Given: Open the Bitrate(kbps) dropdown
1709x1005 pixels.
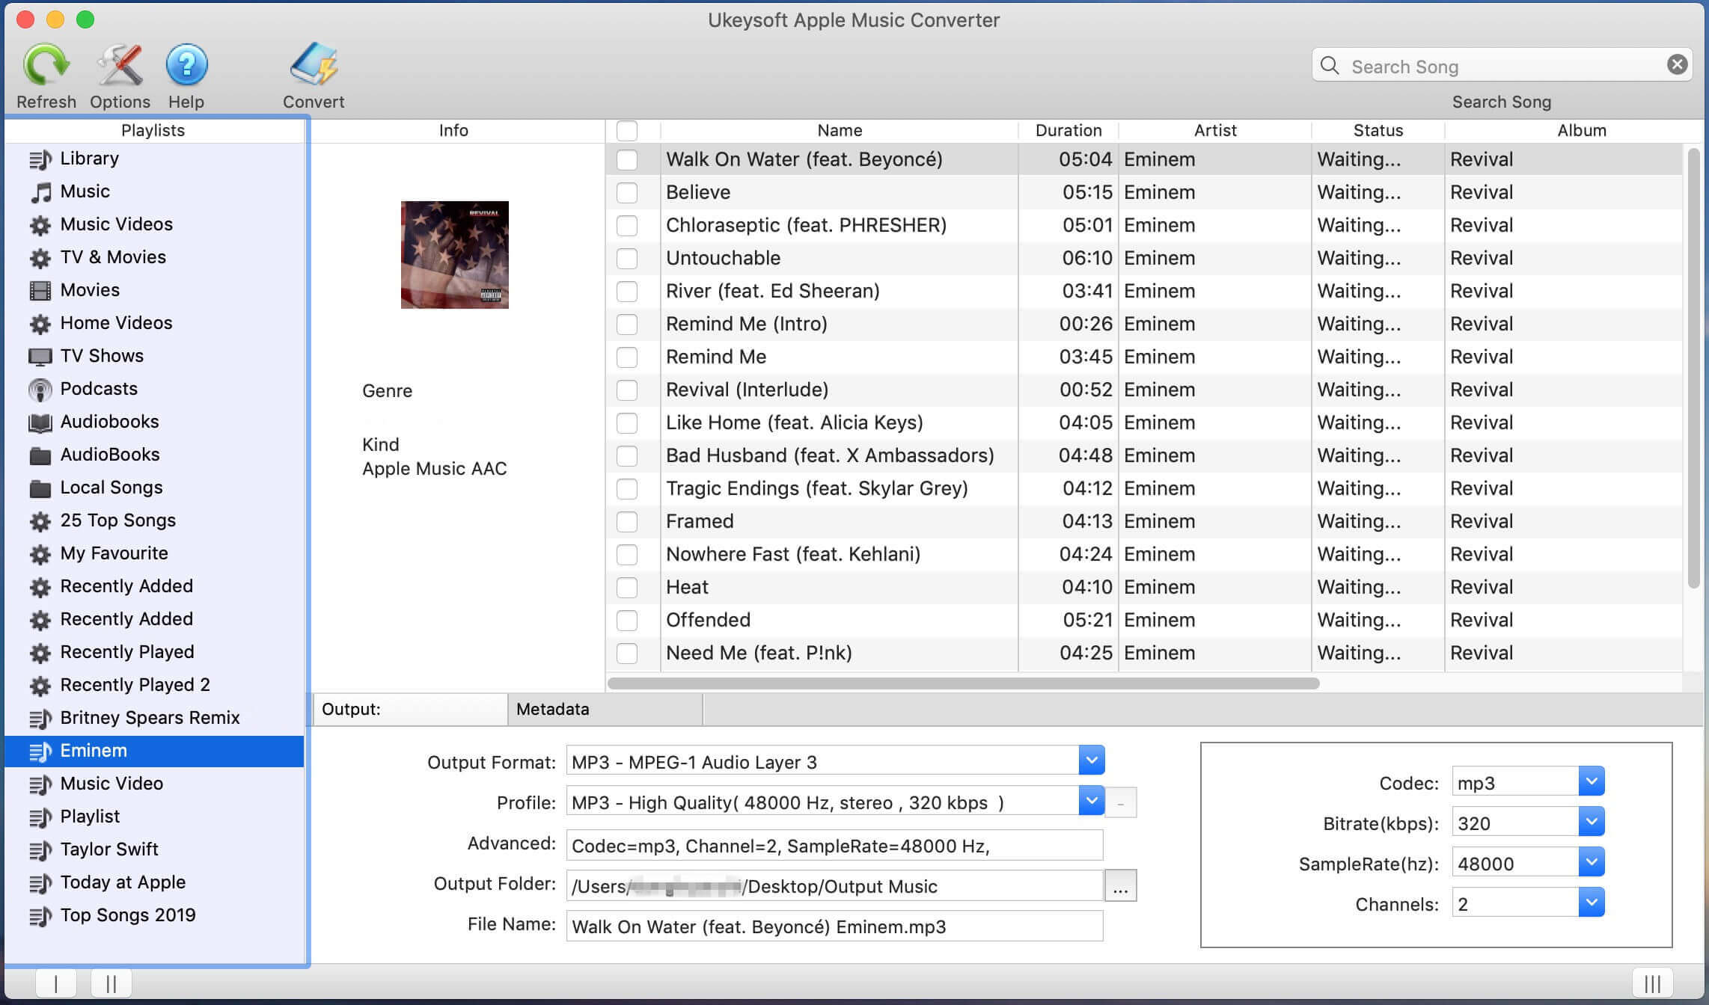Looking at the screenshot, I should [1592, 822].
